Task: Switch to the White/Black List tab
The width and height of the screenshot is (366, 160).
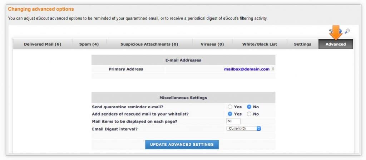Action: (x=259, y=44)
